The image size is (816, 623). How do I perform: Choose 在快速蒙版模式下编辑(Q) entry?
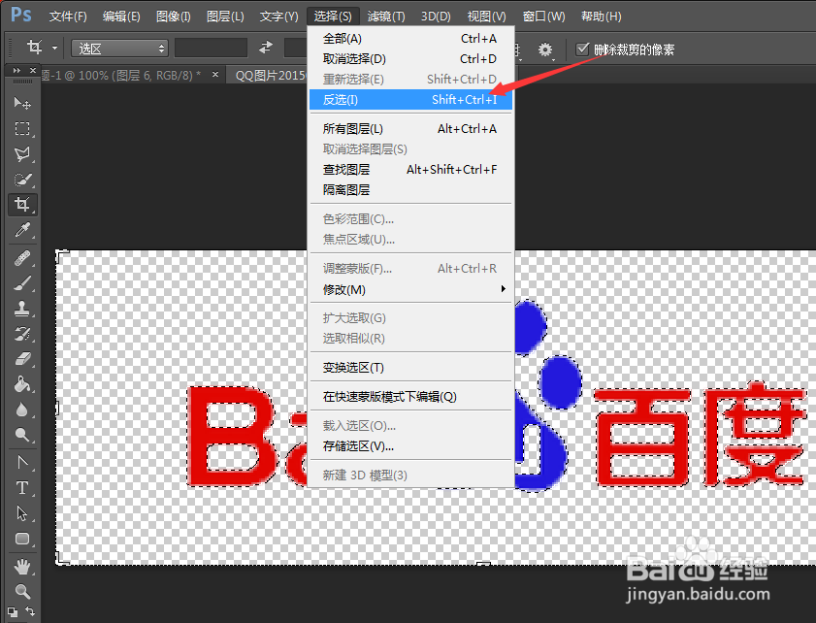410,397
